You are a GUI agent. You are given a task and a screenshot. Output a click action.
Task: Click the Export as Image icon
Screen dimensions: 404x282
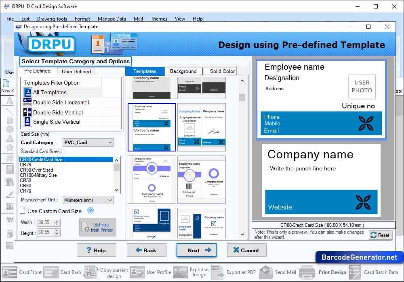point(180,272)
